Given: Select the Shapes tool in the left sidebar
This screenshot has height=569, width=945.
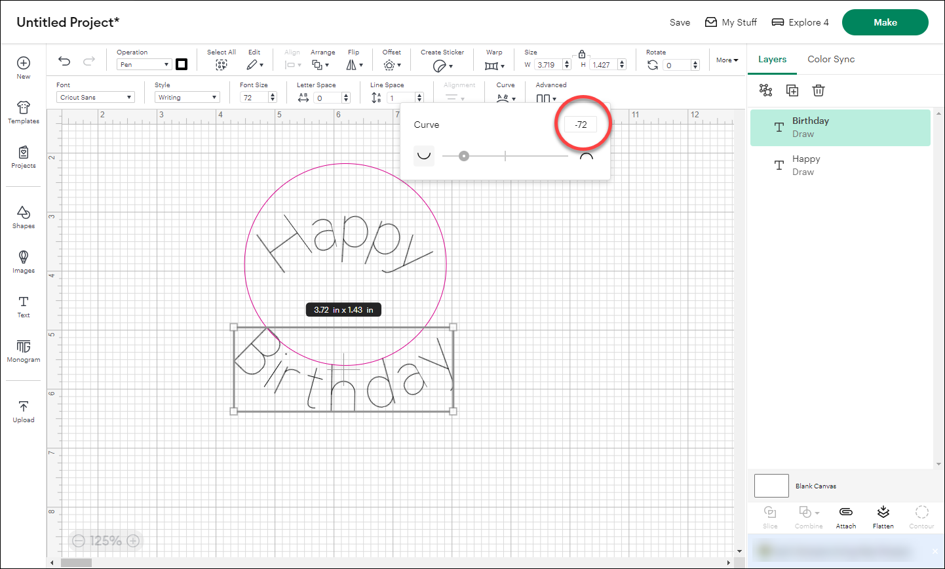Looking at the screenshot, I should coord(23,216).
